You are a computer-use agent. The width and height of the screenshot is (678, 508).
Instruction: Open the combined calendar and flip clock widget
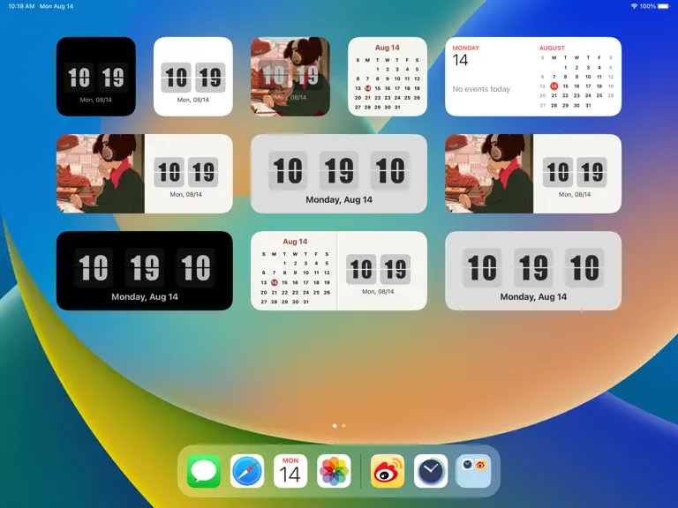[339, 271]
